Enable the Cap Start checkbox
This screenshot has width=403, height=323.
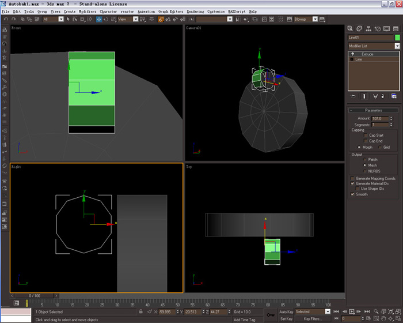point(366,135)
